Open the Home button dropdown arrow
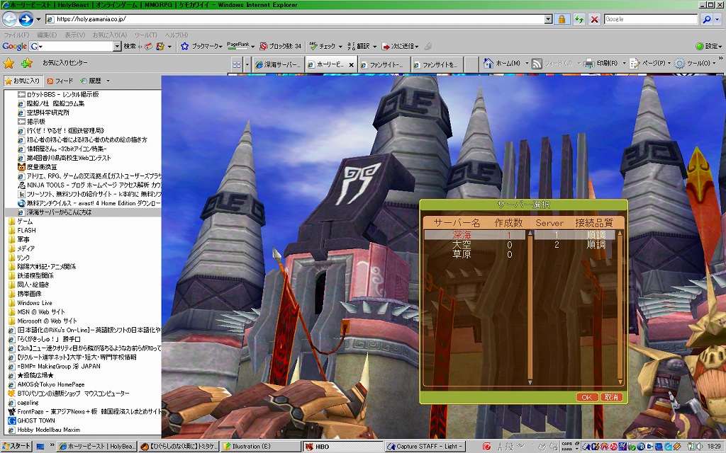 click(x=527, y=63)
